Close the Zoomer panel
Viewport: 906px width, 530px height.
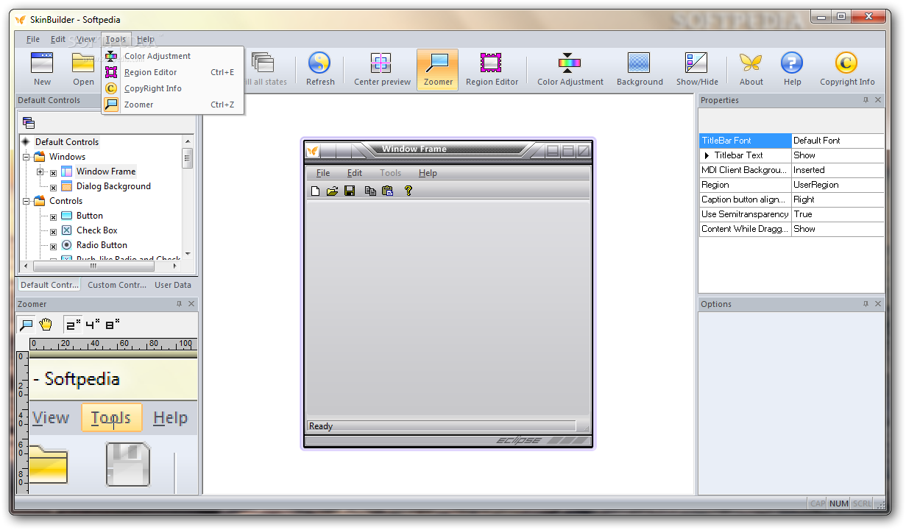[191, 304]
